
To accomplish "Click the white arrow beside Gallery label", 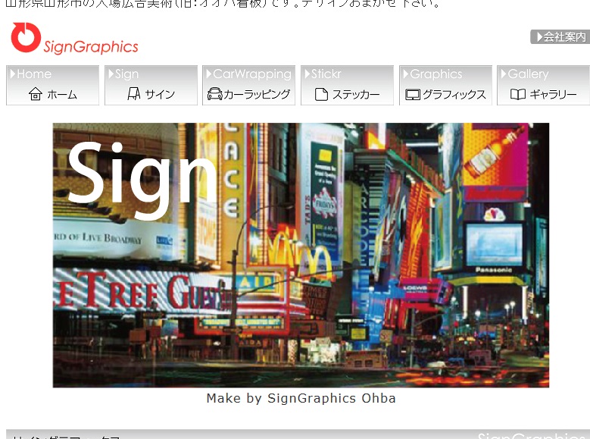I will click(504, 74).
